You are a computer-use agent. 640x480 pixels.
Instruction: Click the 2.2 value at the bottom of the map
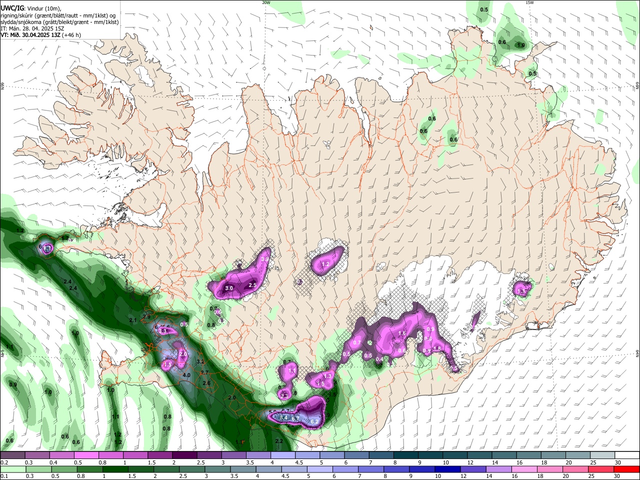pyautogui.click(x=279, y=441)
